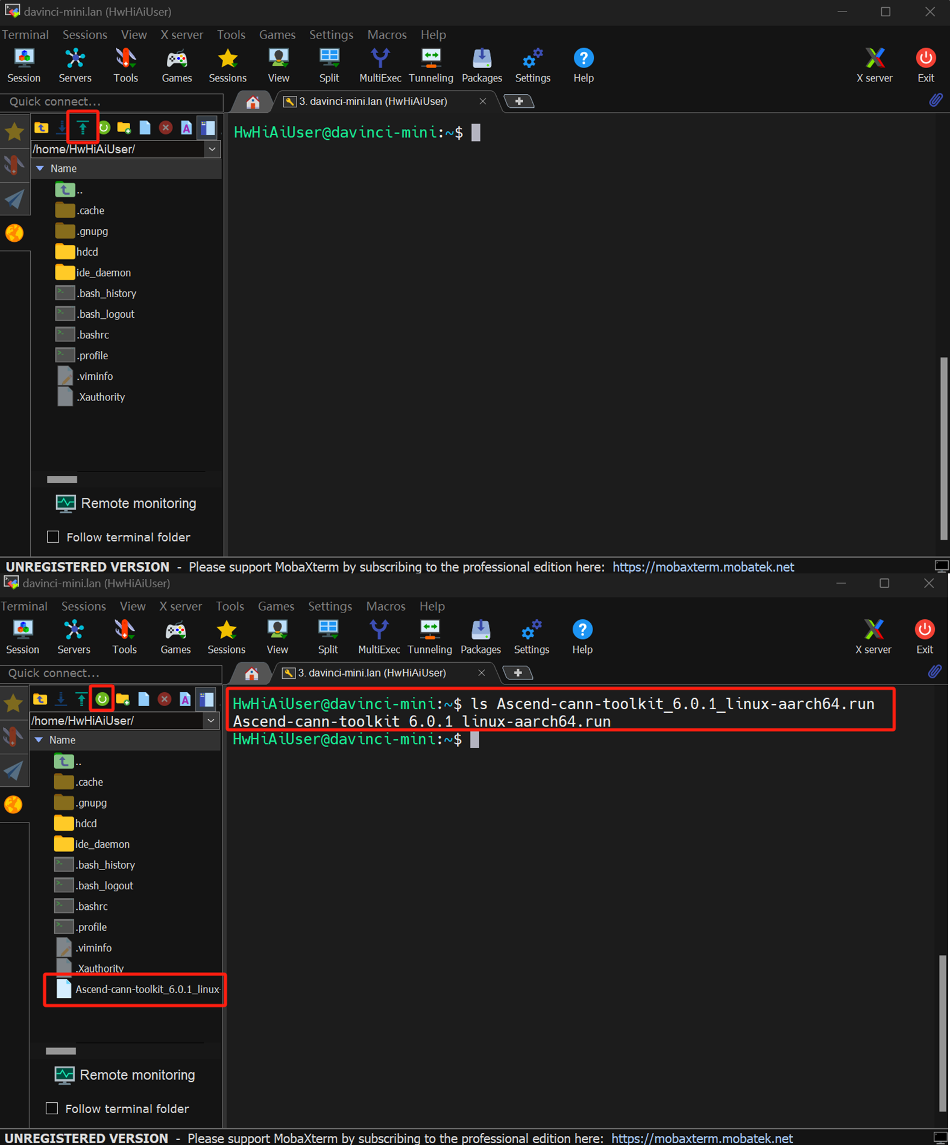Go to the home tab in lower window
The image size is (950, 1145).
(x=251, y=673)
